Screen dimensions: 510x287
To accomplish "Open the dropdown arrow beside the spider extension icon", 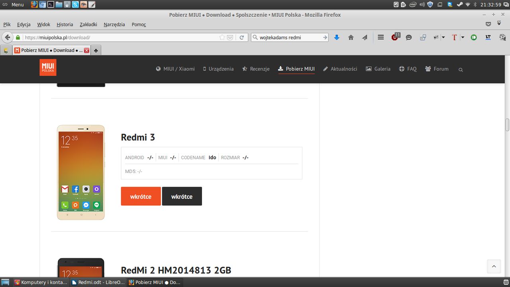I will point(443,37).
